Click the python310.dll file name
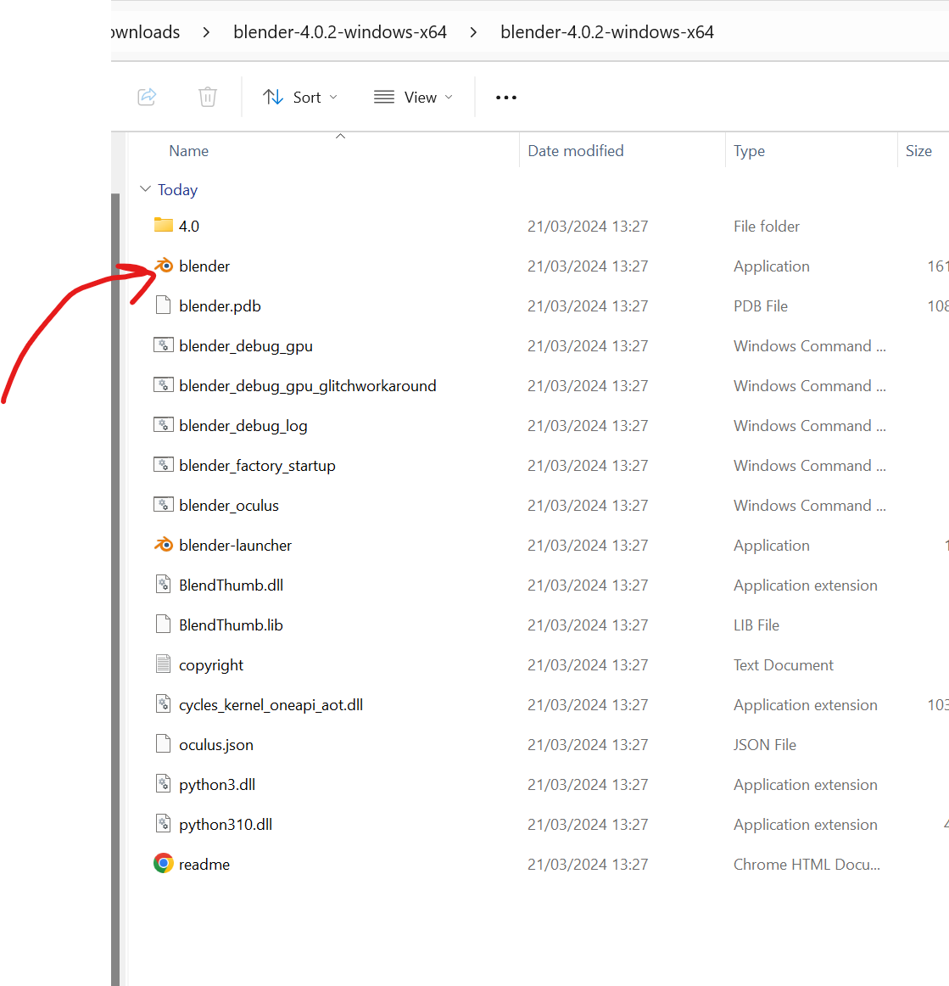 coord(226,825)
